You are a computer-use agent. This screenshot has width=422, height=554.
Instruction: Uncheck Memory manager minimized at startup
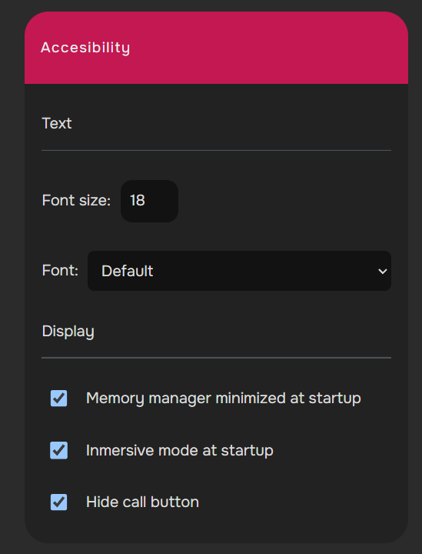click(x=59, y=399)
